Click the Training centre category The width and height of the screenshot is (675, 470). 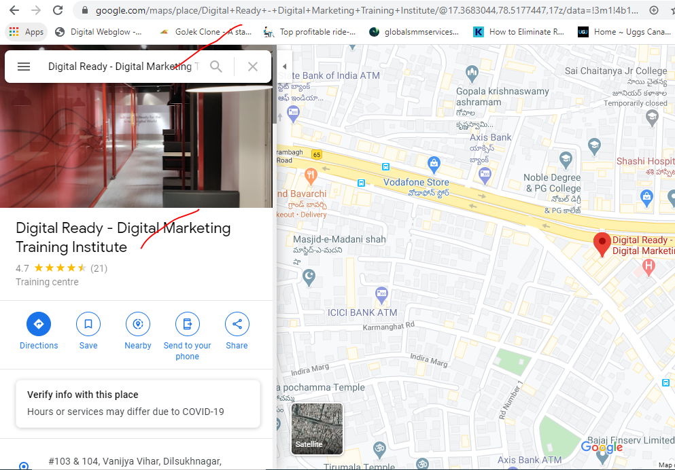click(48, 282)
